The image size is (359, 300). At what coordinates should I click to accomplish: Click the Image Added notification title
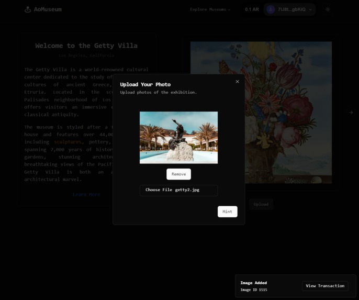(x=254, y=283)
